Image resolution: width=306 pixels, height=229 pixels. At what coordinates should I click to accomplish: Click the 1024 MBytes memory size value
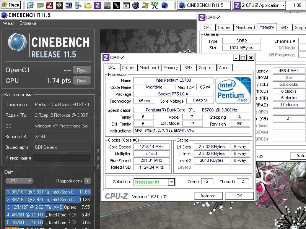[x=242, y=48]
